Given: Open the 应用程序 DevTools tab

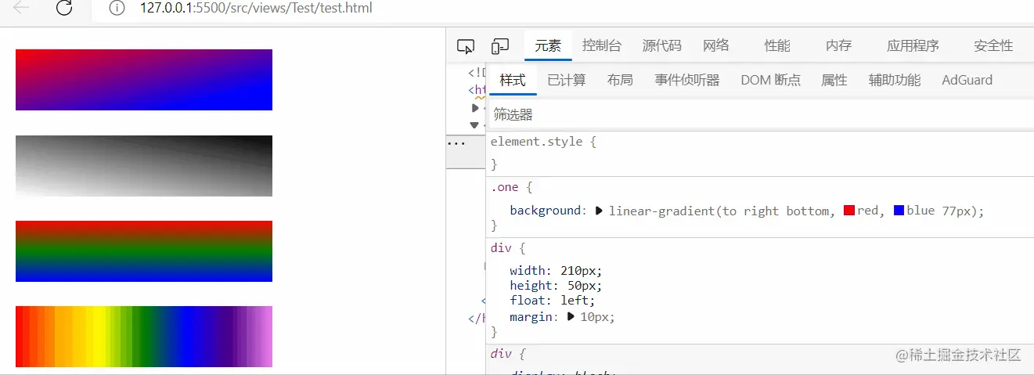Looking at the screenshot, I should (913, 46).
